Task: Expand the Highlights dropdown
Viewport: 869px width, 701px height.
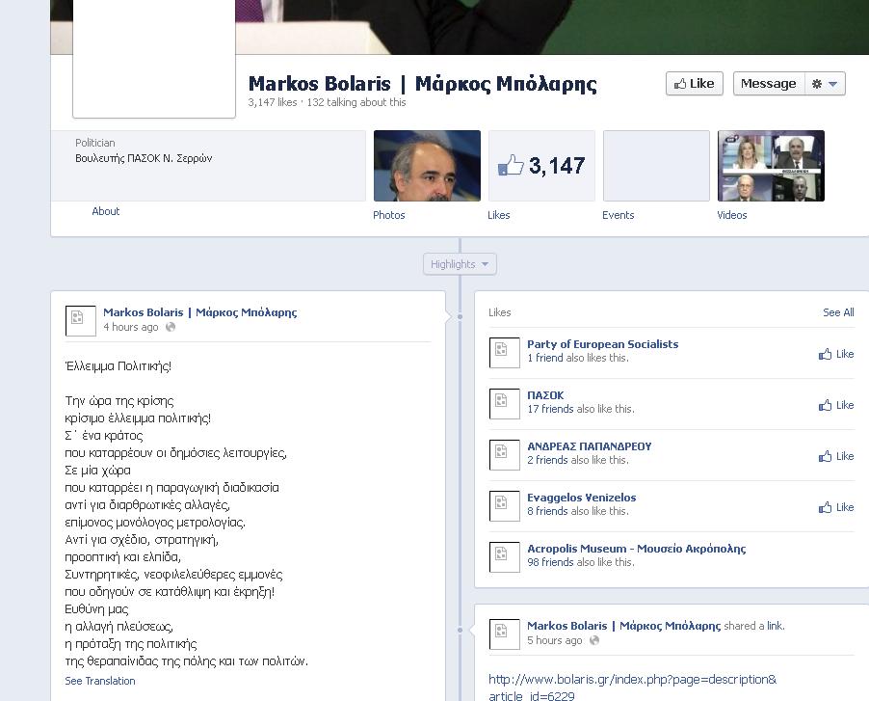Action: click(x=460, y=264)
